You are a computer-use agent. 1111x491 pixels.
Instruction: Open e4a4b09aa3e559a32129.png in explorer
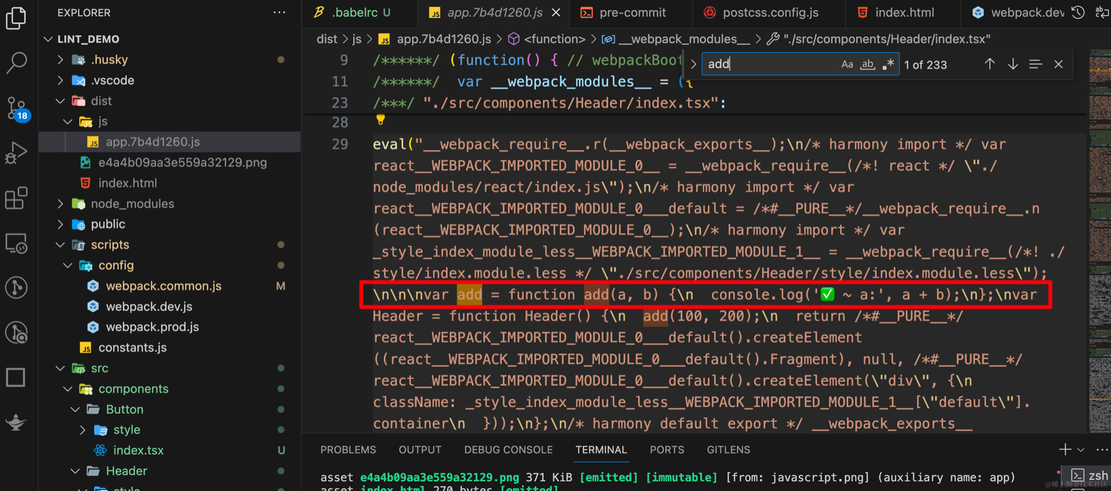(x=170, y=163)
